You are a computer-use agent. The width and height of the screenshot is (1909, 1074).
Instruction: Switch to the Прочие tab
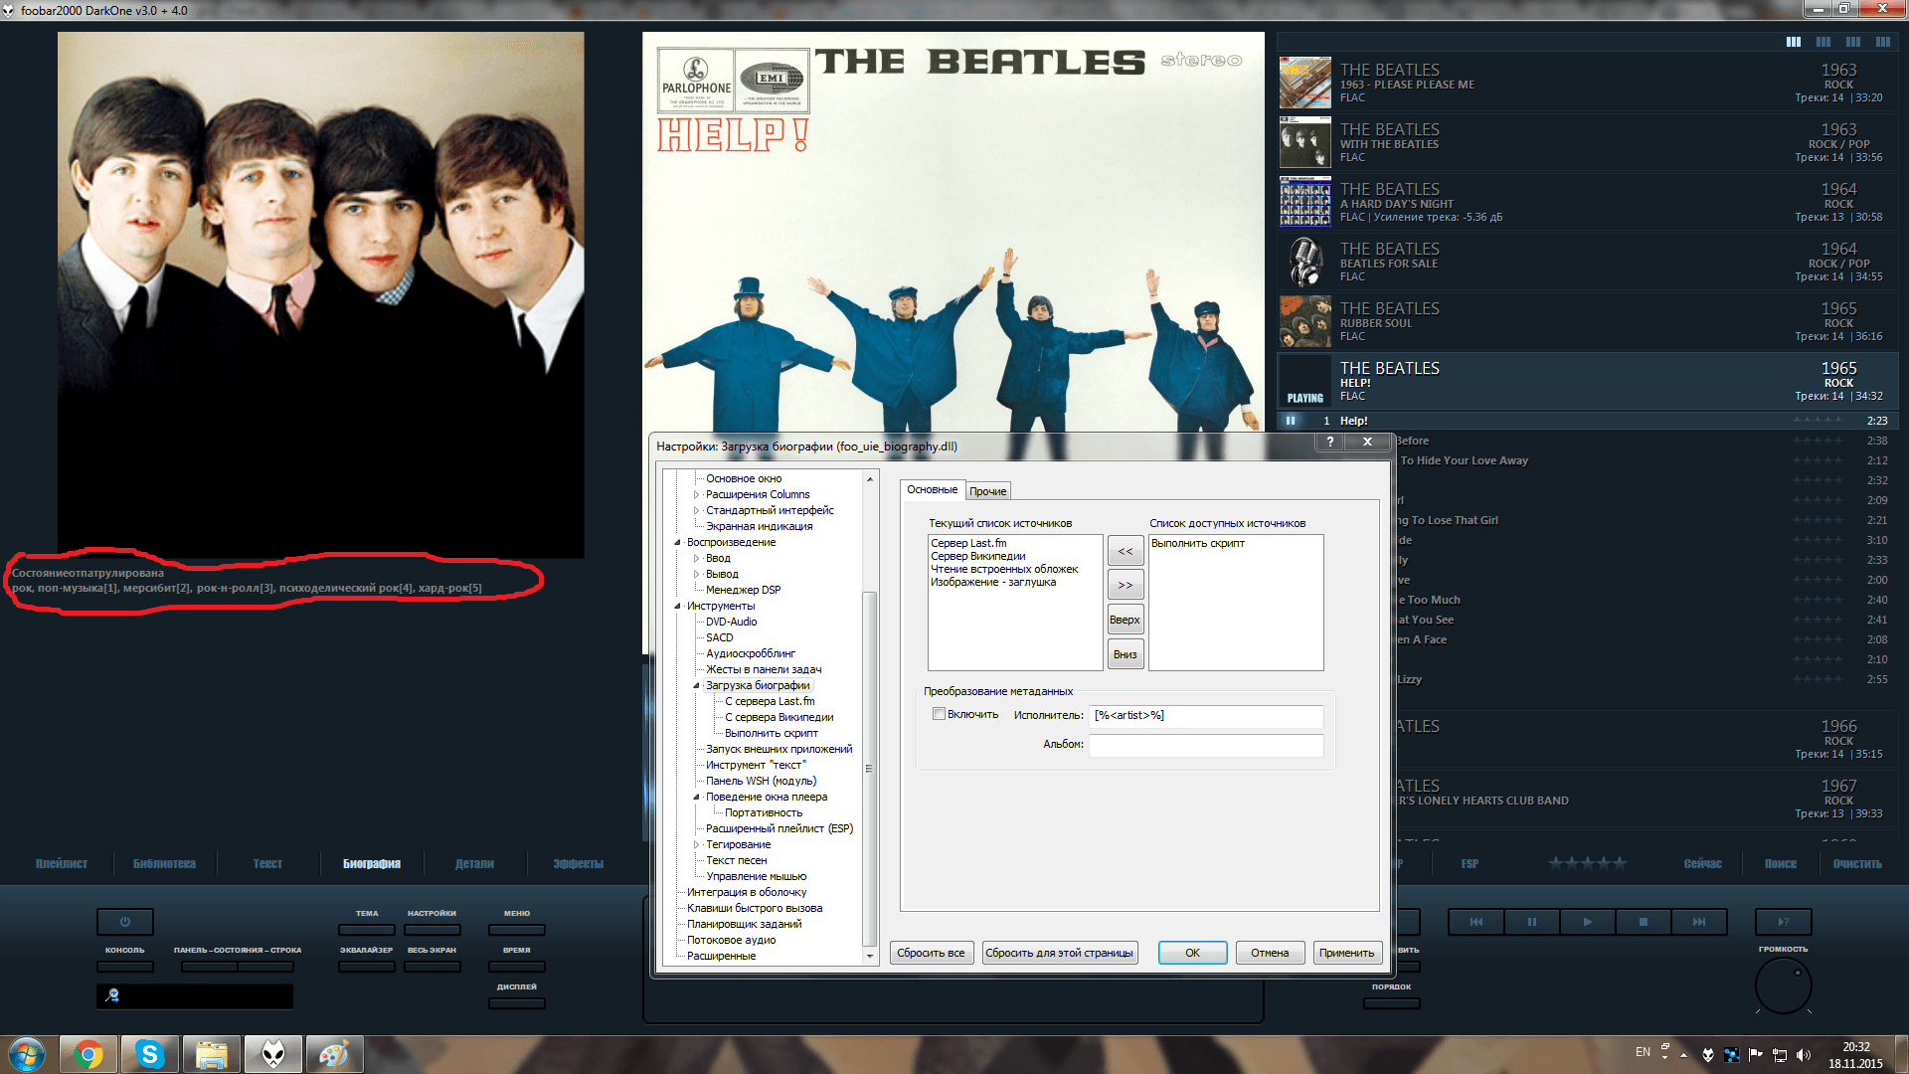987,491
